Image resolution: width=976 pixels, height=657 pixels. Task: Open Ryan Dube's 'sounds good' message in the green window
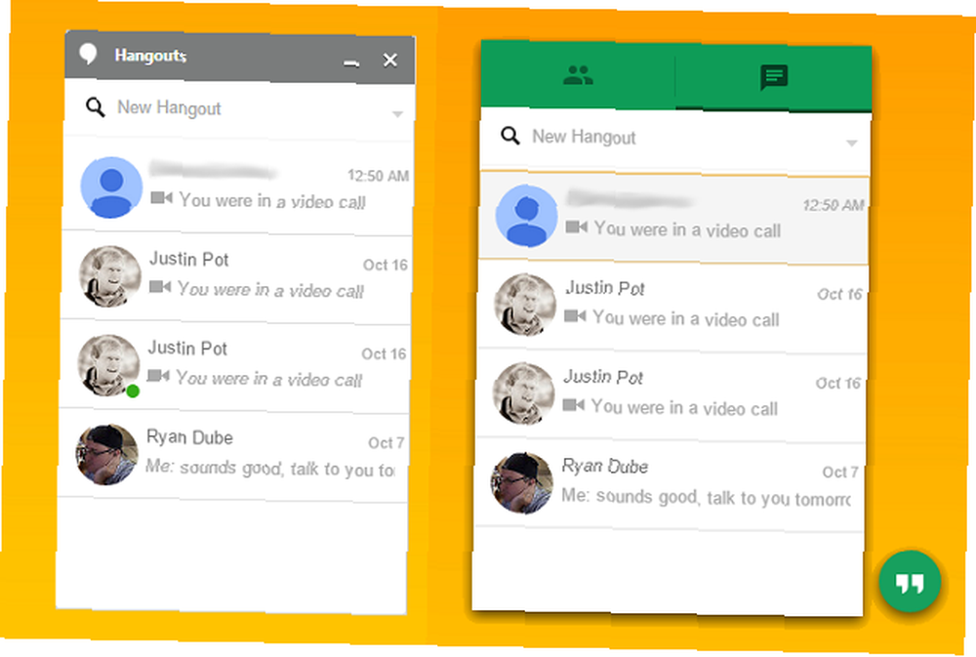tap(706, 498)
